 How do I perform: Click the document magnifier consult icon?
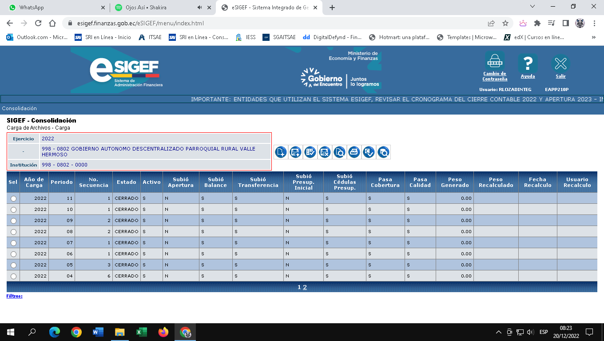click(339, 152)
